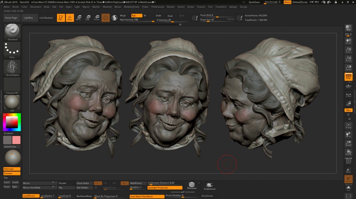Click the Gizmo 3D orange circle icon
356x199 pixels.
106,18
